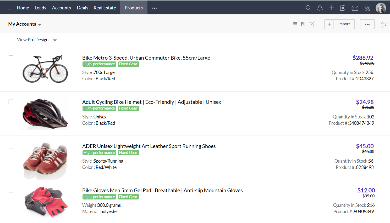Image resolution: width=390 pixels, height=223 pixels.
Task: Open the View: Pro Design dropdown
Action: pyautogui.click(x=55, y=40)
